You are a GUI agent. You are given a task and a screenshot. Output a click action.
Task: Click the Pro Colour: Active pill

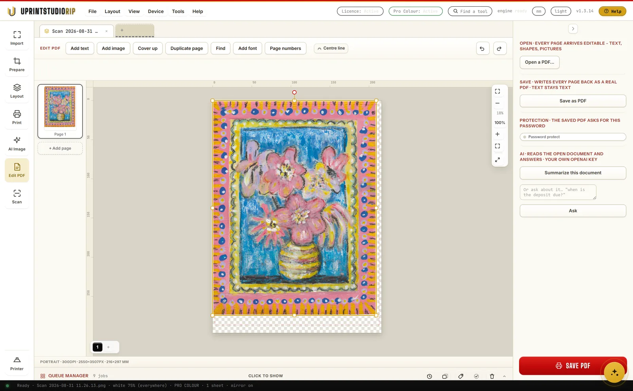pyautogui.click(x=415, y=11)
